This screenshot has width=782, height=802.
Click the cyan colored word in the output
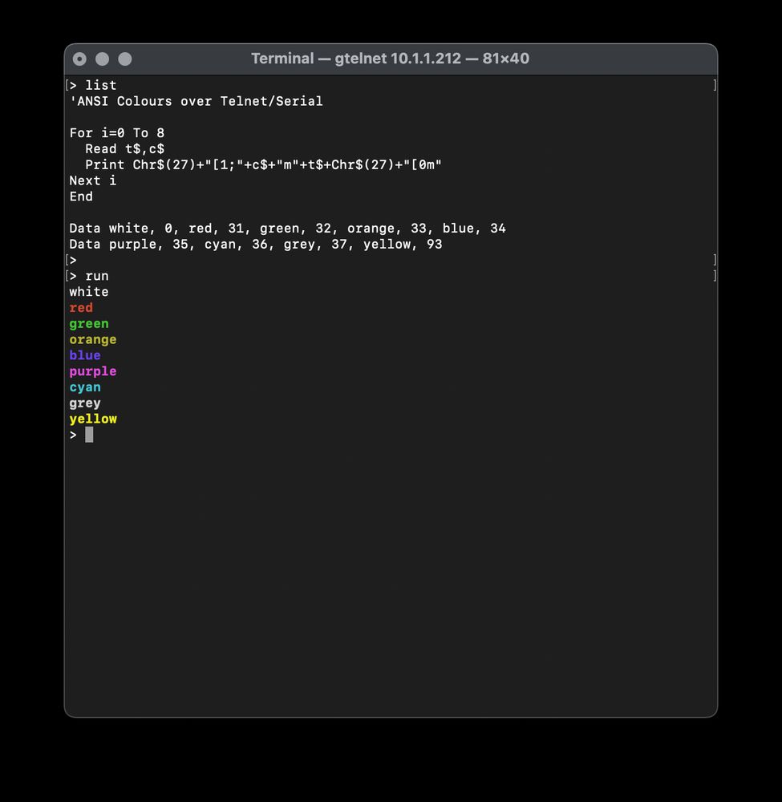84,387
